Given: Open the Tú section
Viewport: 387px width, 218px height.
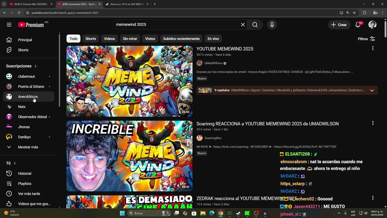Looking at the screenshot, I should coord(11,163).
